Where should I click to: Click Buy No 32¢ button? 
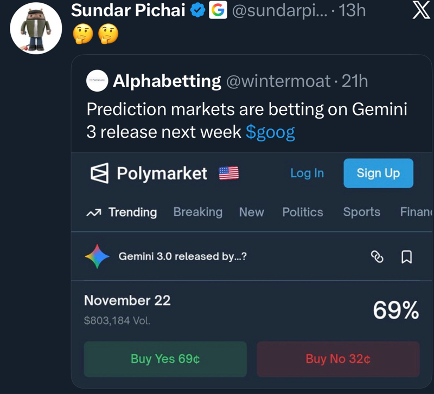pos(338,359)
